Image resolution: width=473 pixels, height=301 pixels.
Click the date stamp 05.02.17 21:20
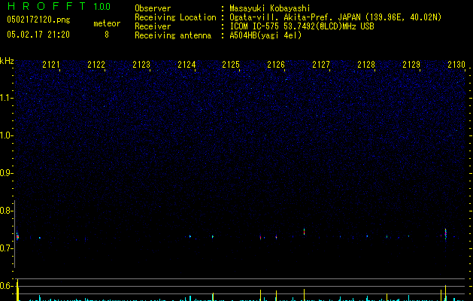coord(38,35)
